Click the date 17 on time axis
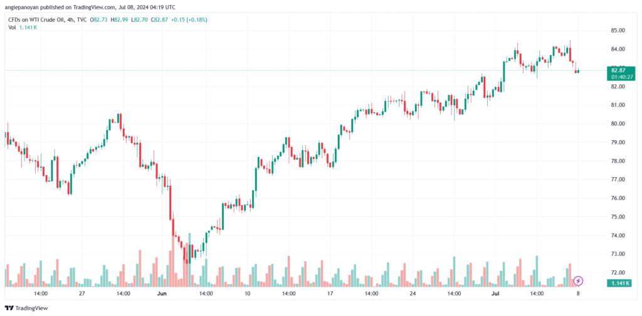 click(x=330, y=293)
